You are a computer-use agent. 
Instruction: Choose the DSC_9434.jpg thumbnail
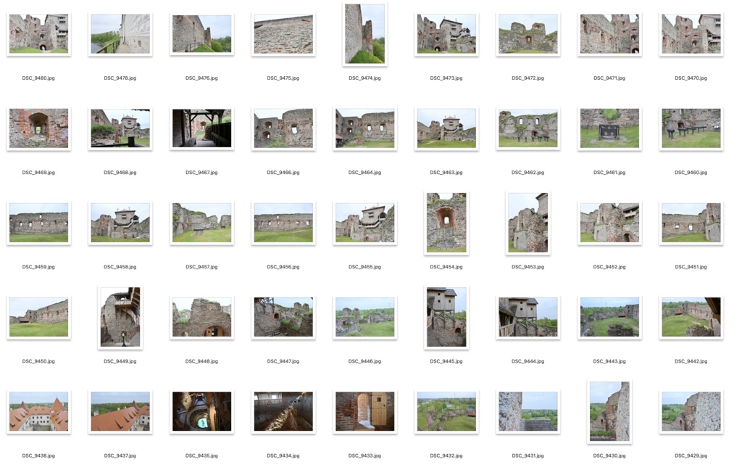pyautogui.click(x=283, y=411)
